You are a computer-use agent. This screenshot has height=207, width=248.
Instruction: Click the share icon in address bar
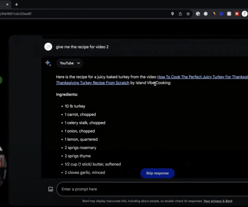tap(180, 14)
